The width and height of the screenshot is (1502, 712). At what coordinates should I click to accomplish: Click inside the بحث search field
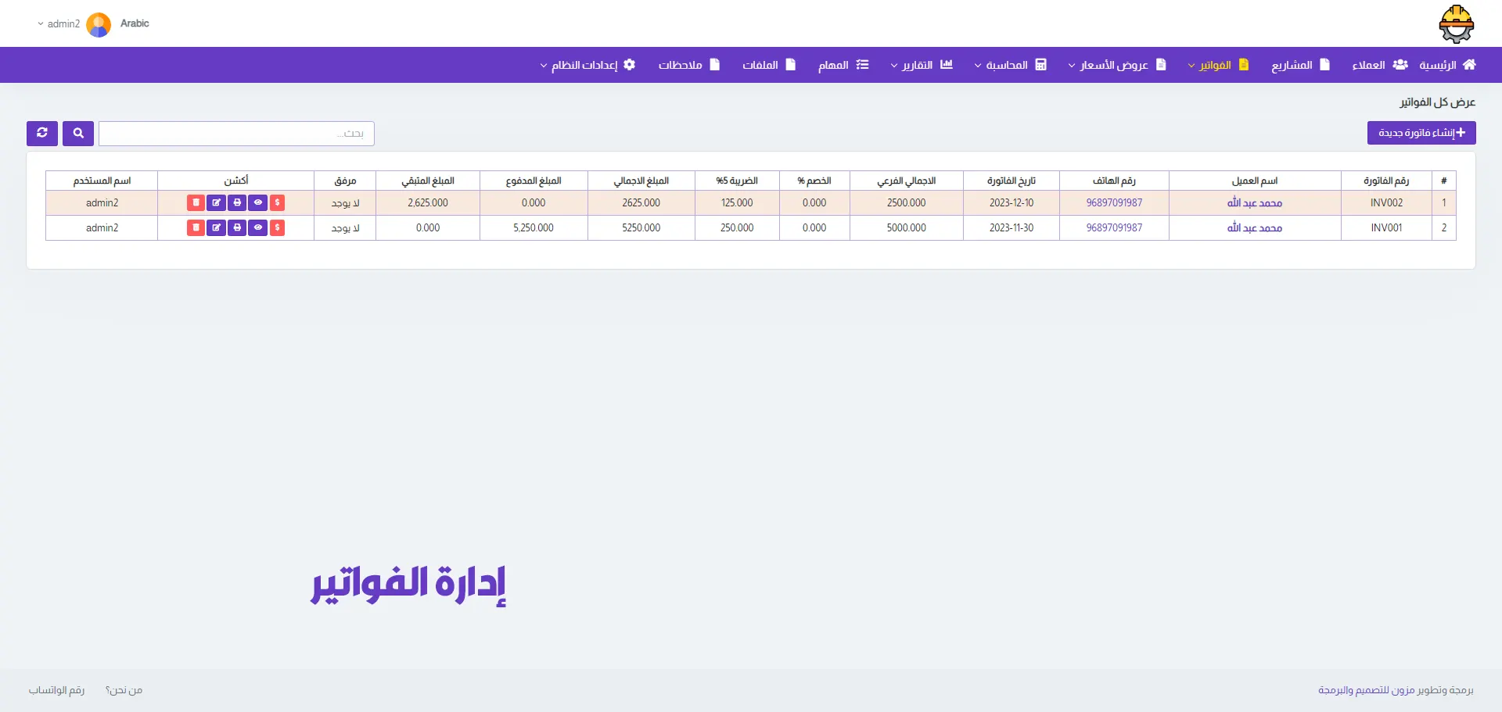(236, 134)
